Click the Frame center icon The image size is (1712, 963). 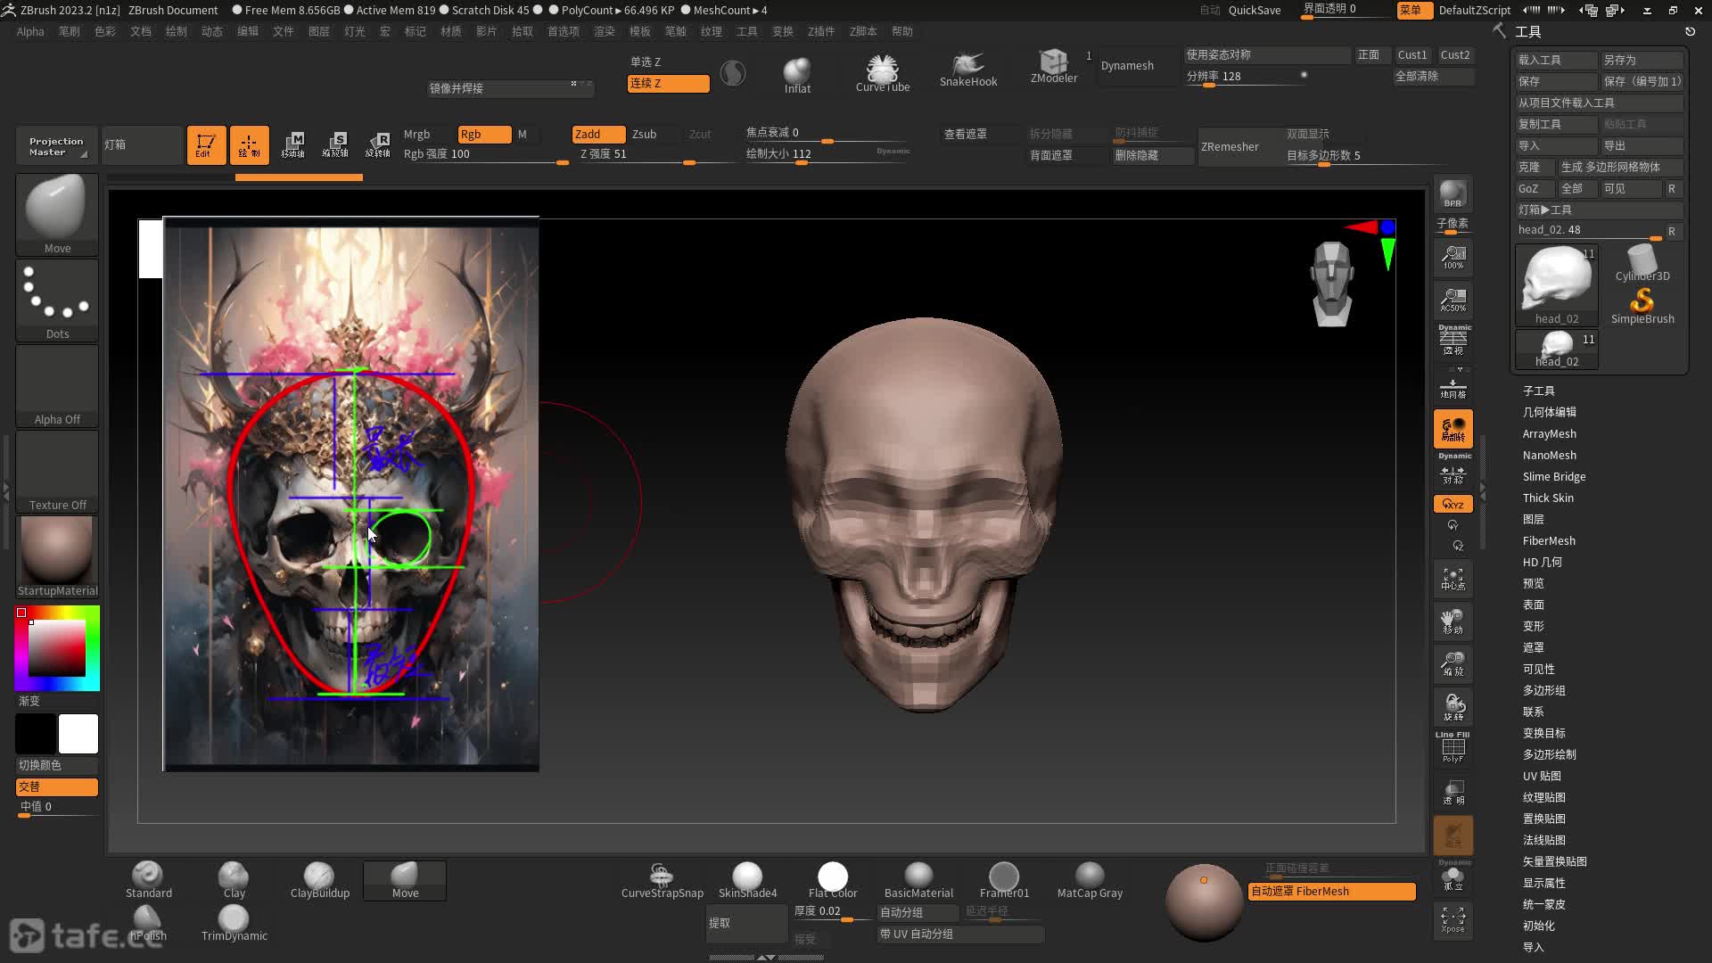point(1453,580)
